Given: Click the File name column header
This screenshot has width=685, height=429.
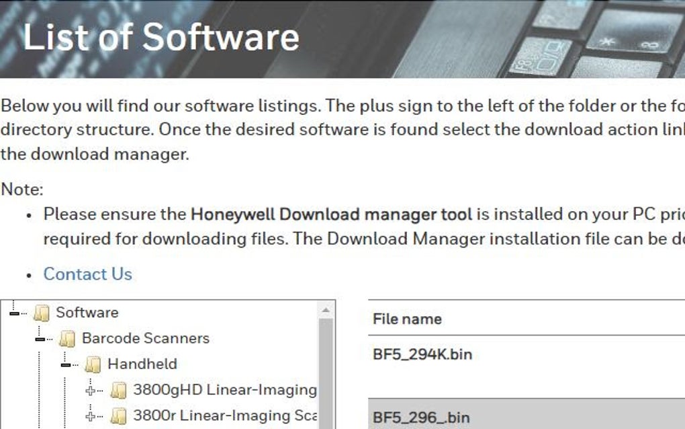Looking at the screenshot, I should (x=405, y=319).
